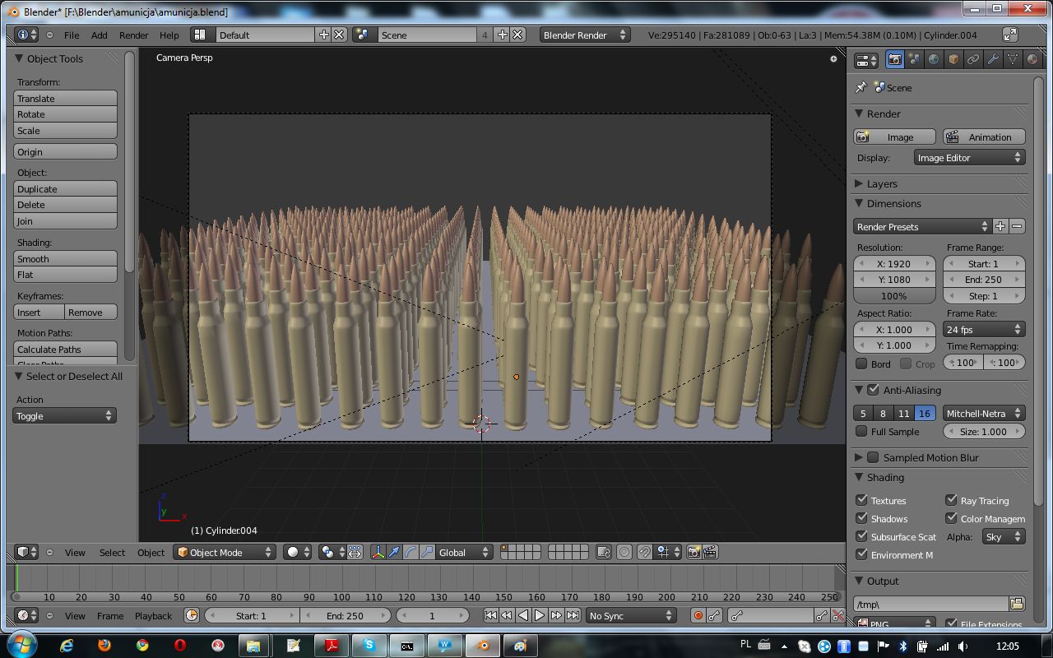The image size is (1053, 658).
Task: Open the Help menu
Action: (169, 35)
